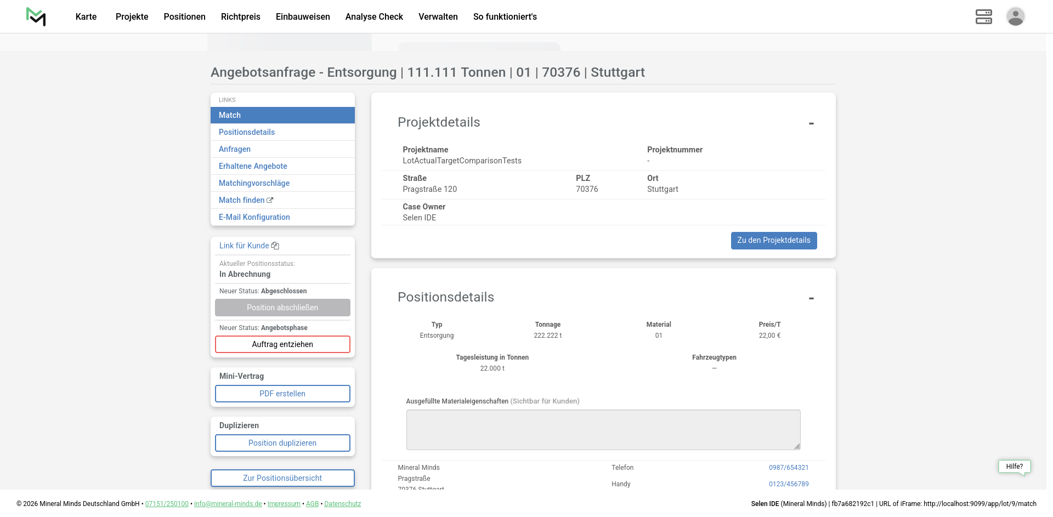
Task: Create the Mini-Vertrag with PDF erstellen
Action: click(x=282, y=394)
